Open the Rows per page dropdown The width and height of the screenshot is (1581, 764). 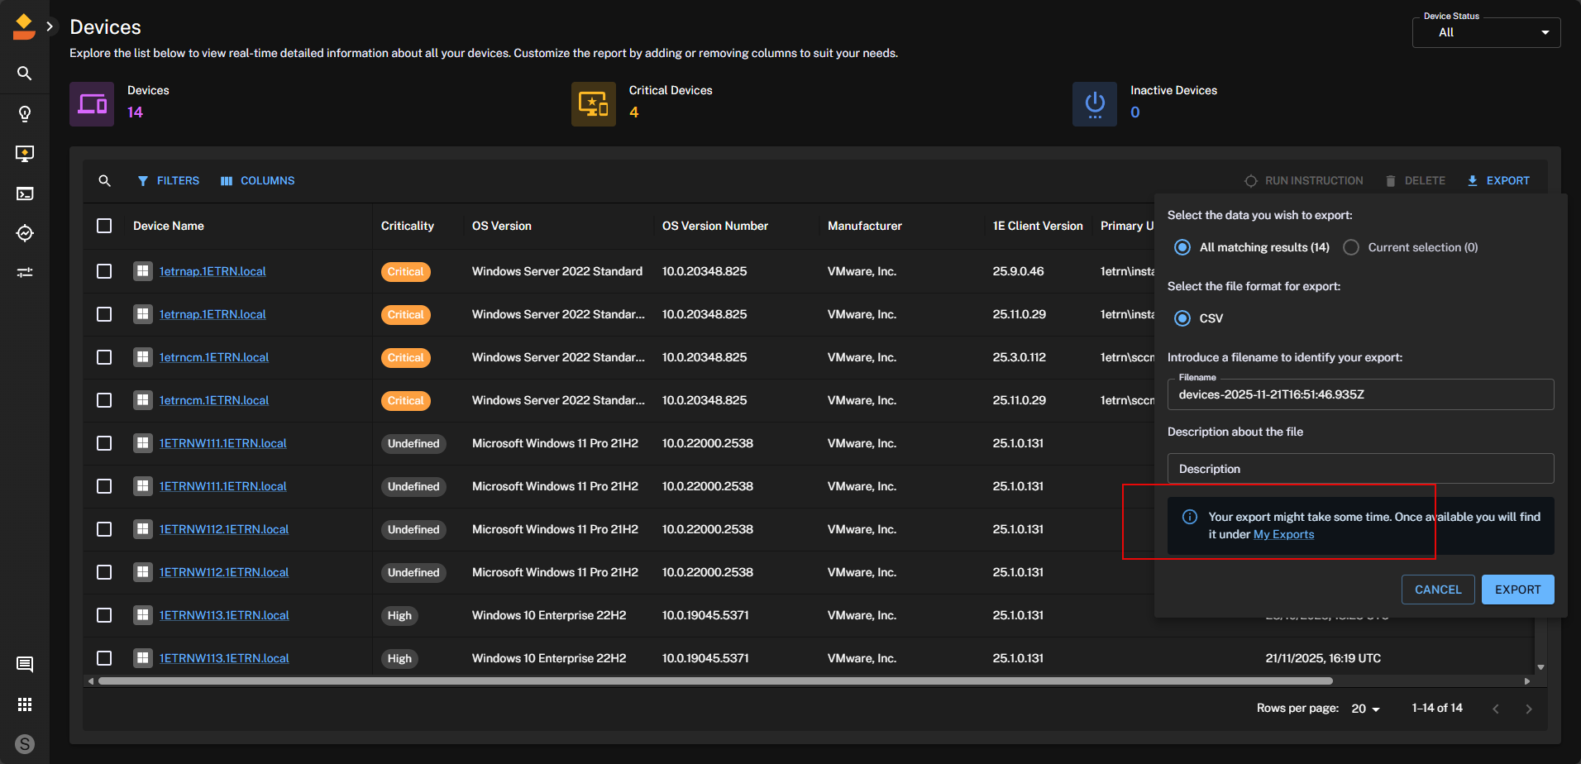[x=1365, y=709]
